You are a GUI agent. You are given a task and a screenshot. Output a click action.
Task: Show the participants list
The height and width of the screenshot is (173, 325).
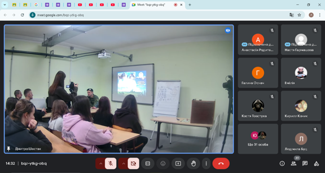click(294, 164)
